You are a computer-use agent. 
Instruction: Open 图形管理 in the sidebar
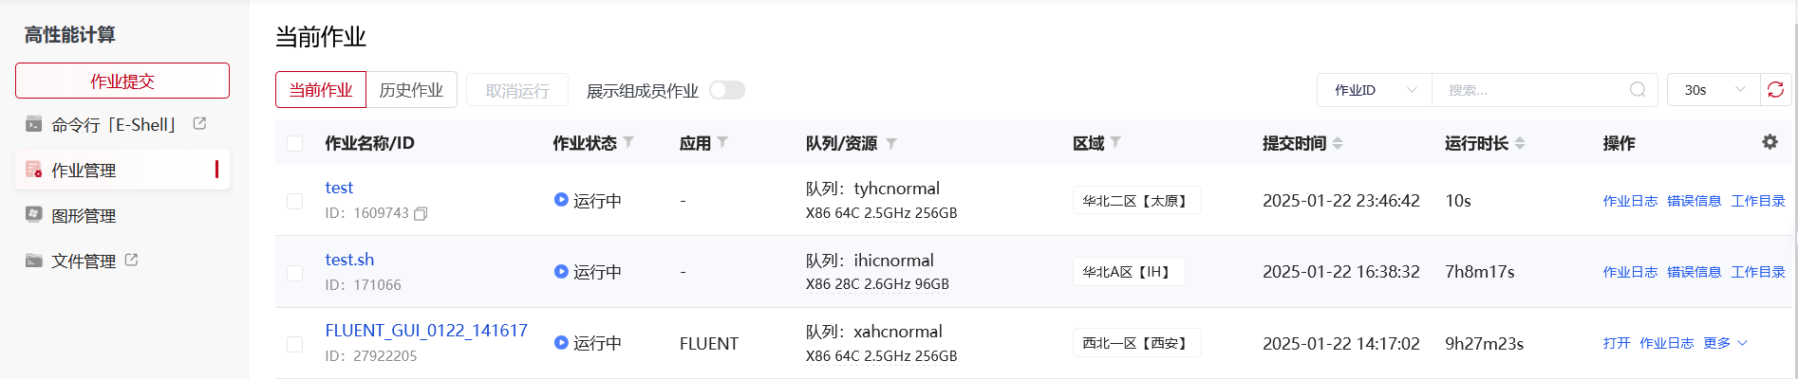coord(84,216)
